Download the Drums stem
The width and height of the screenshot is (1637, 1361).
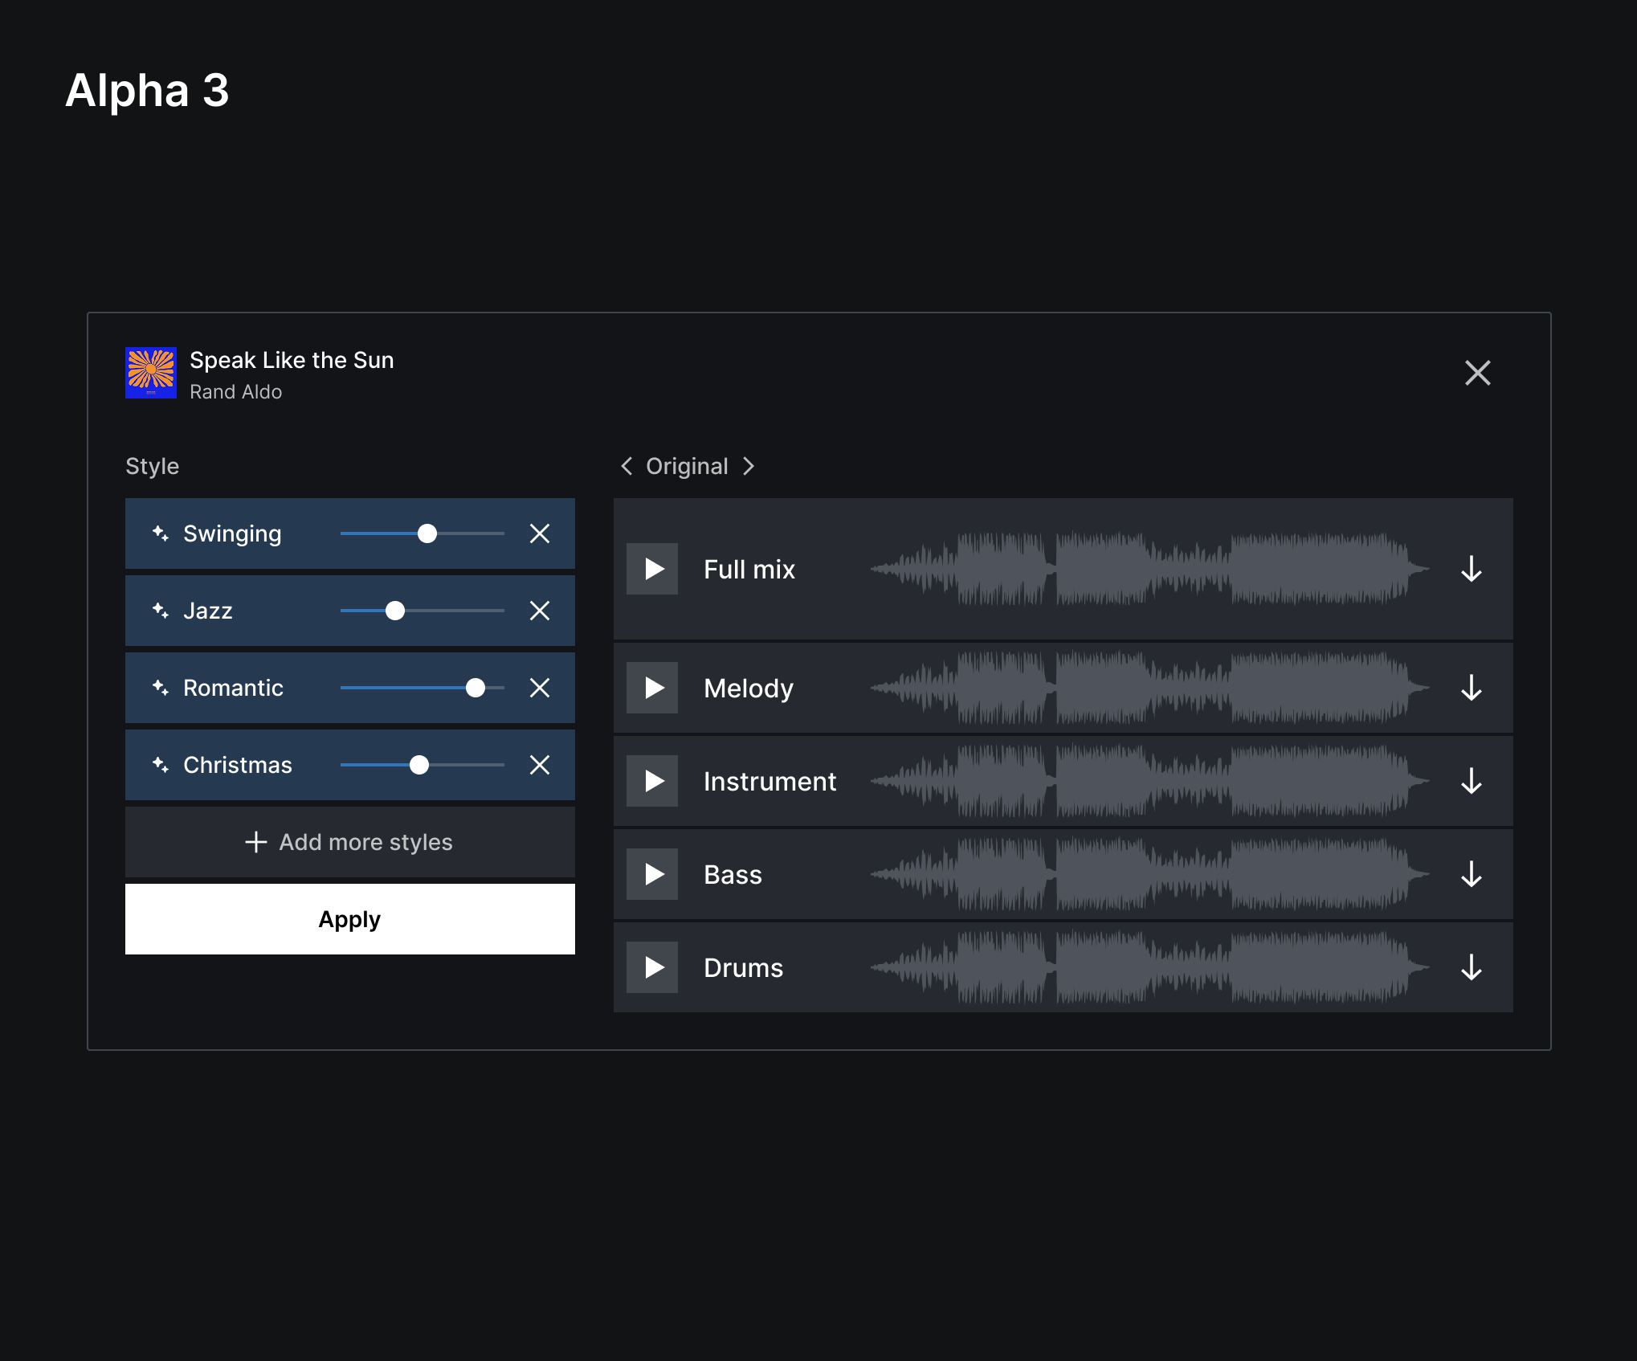[x=1471, y=967]
